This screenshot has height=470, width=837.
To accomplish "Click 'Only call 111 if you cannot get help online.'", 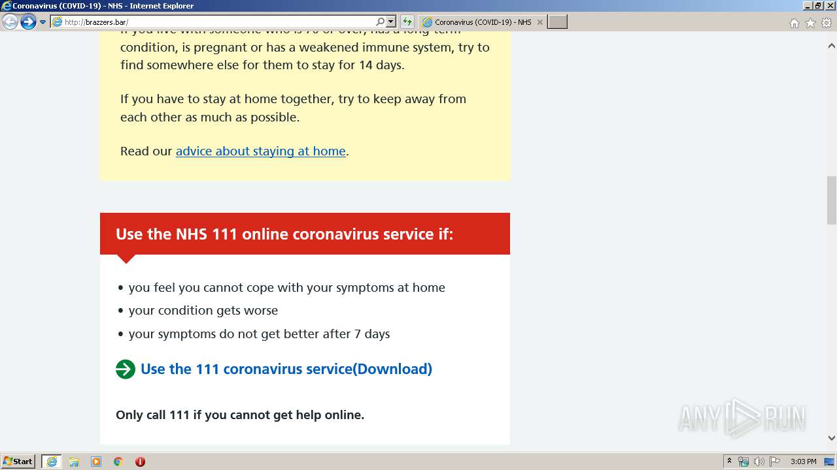I will click(240, 415).
